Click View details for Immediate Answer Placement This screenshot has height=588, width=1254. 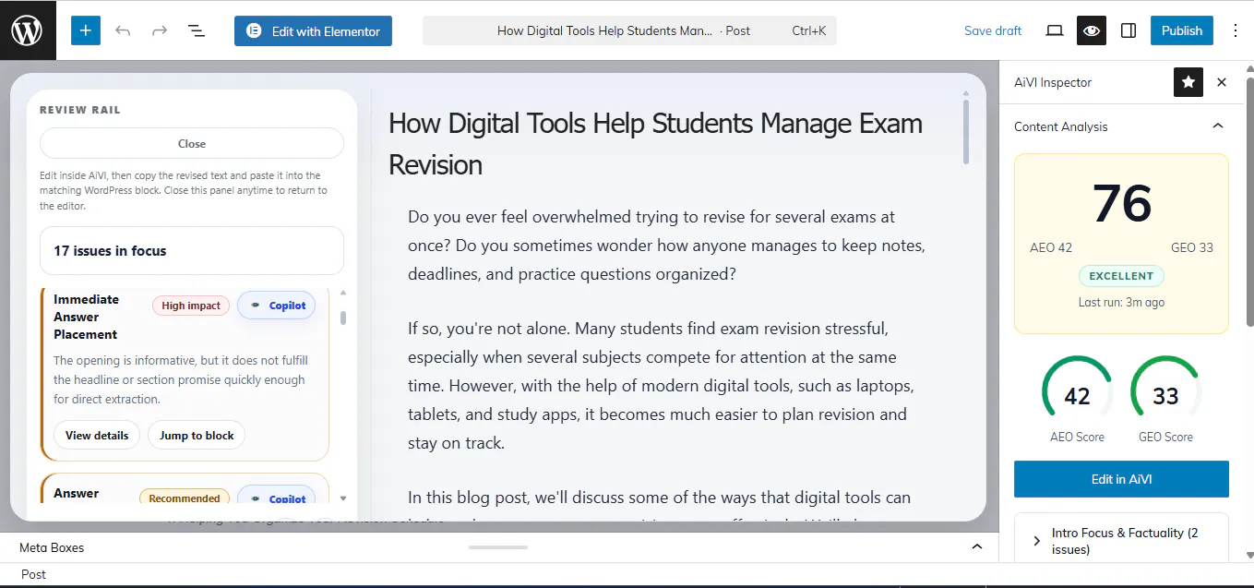point(97,436)
